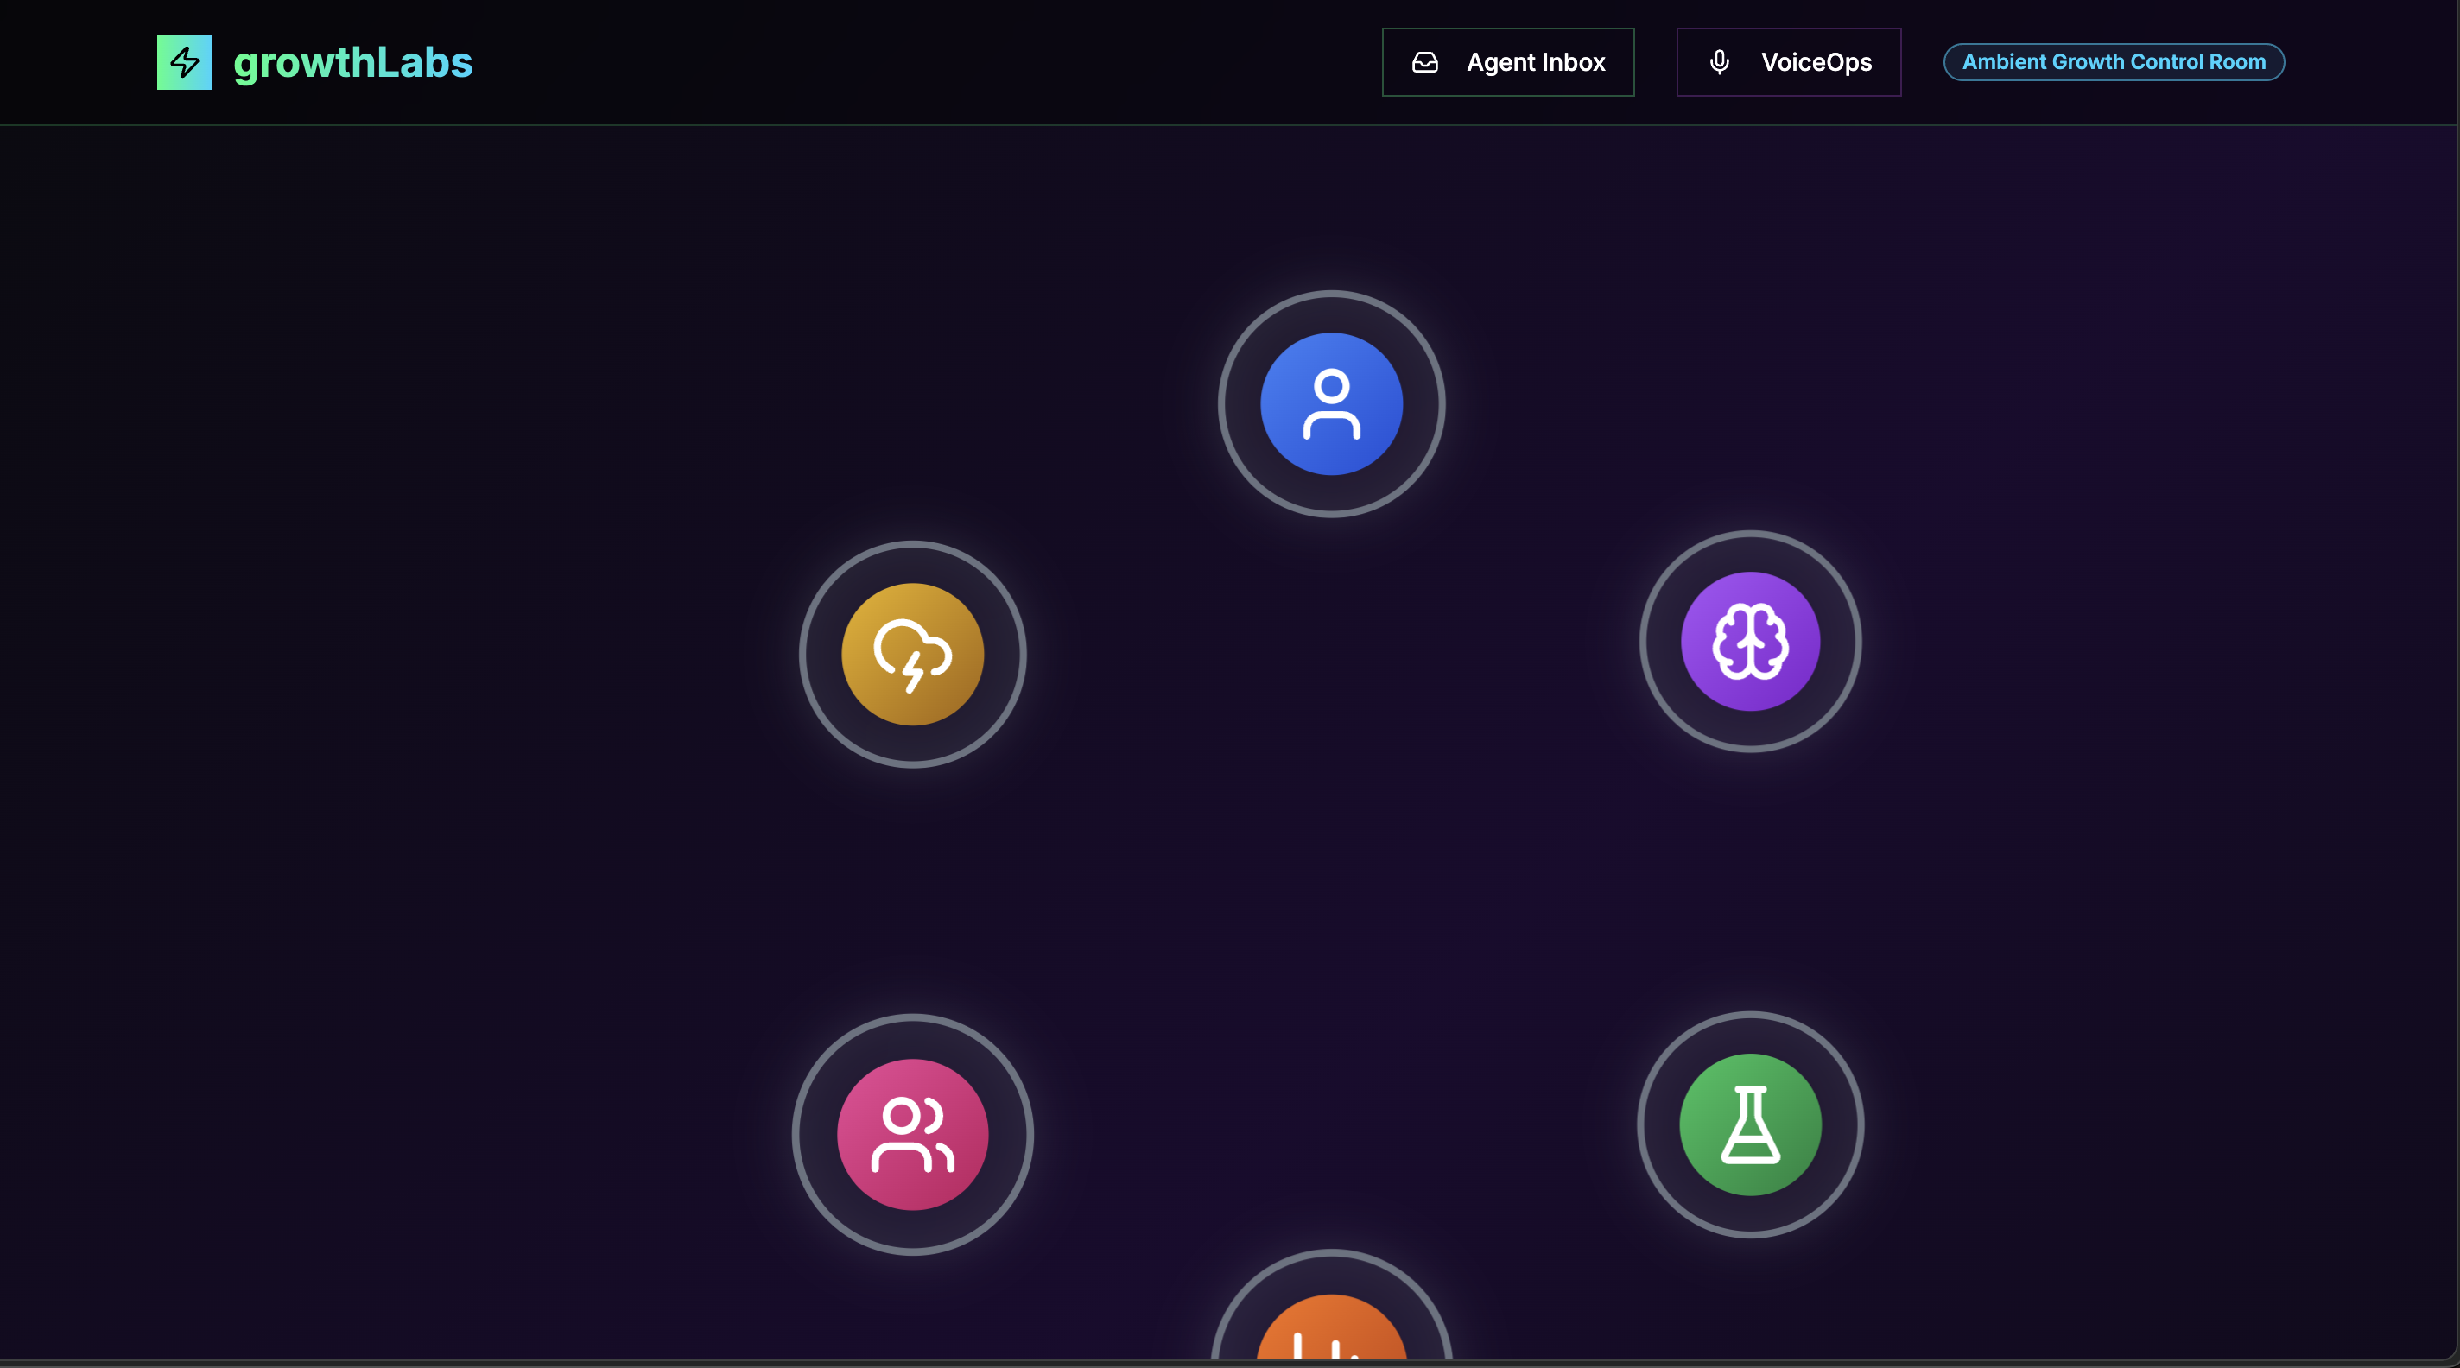Click the Ambient Growth Control Room badge

click(2114, 62)
